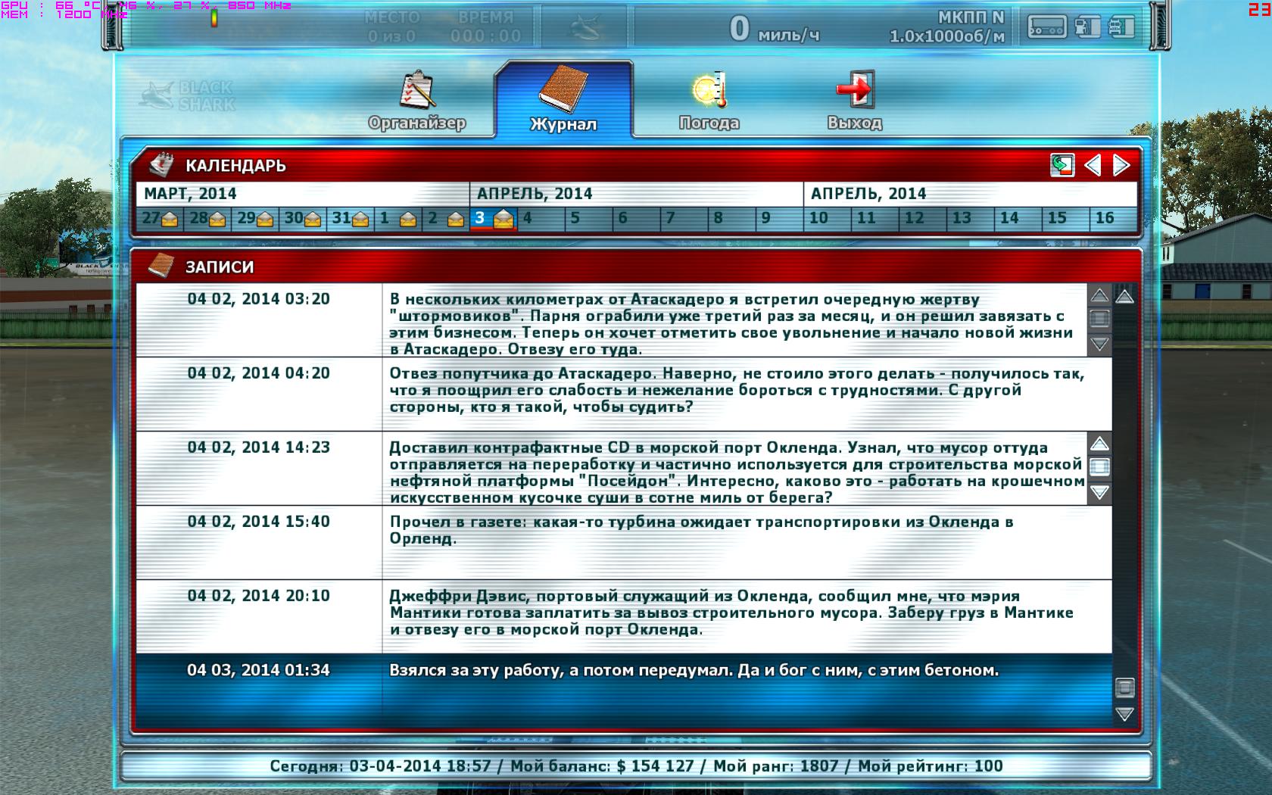Select day 5 in the calendar
Screen dimensions: 1272x795
[589, 218]
